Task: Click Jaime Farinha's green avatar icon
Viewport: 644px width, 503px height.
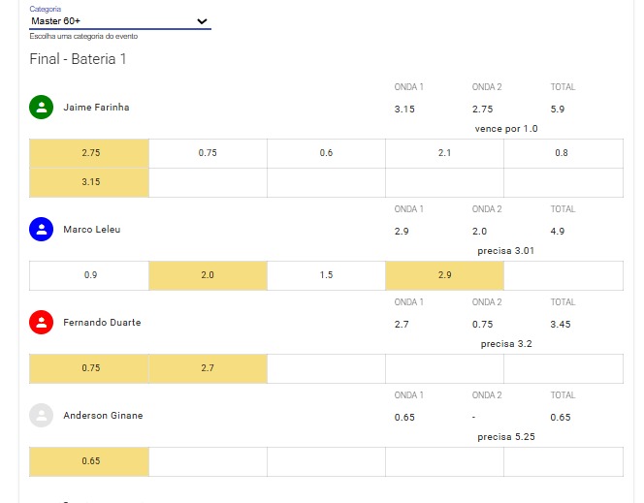Action: 41,107
